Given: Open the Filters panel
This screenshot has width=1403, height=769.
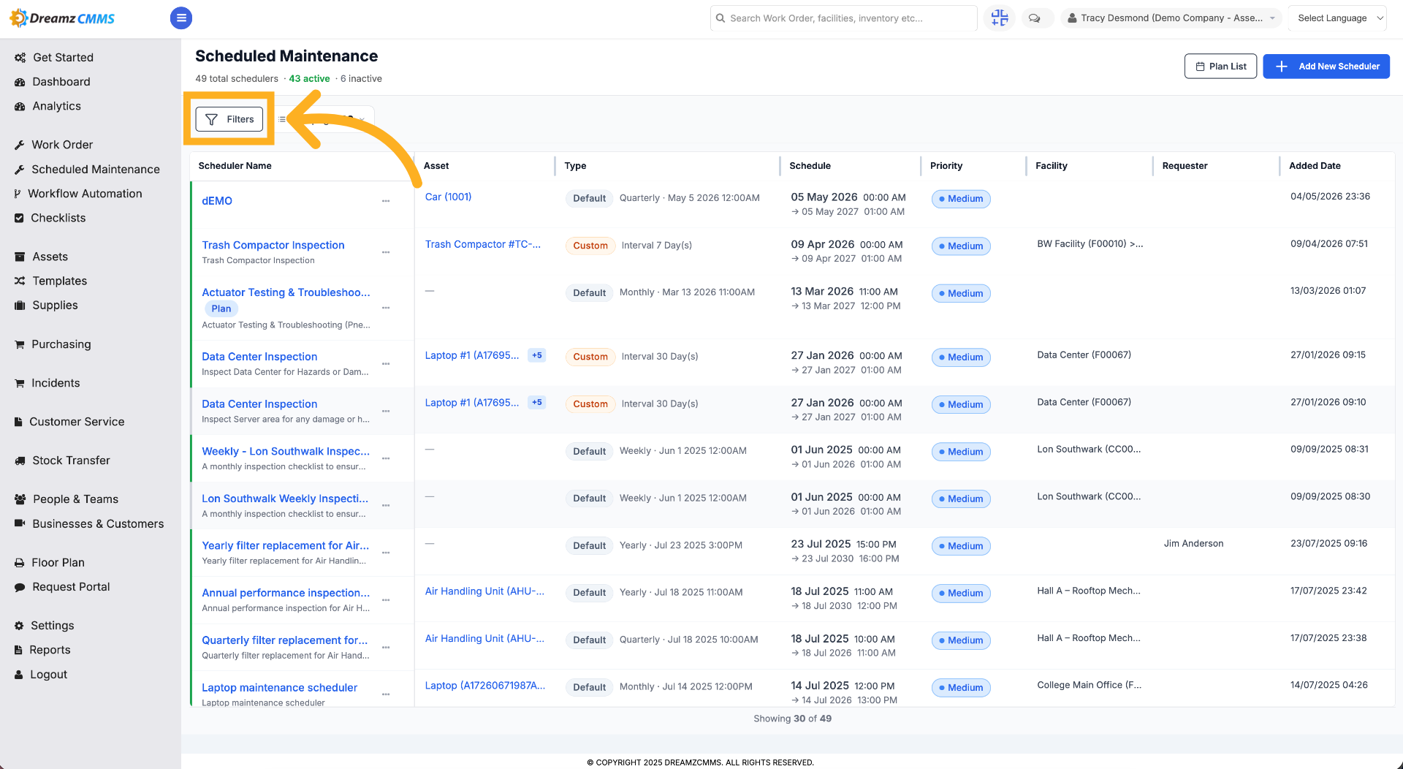Looking at the screenshot, I should [x=229, y=119].
